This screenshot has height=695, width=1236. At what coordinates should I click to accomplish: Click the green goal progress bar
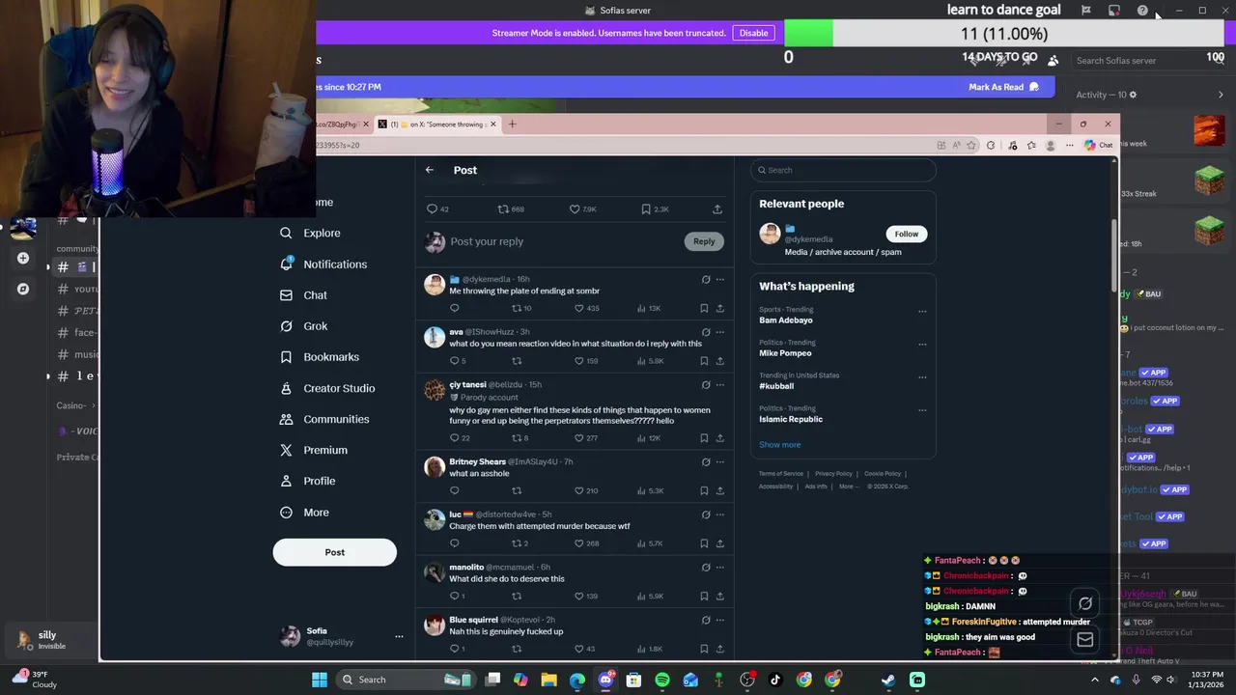pyautogui.click(x=808, y=34)
